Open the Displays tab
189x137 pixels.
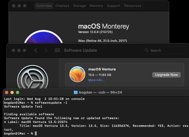click(x=62, y=6)
